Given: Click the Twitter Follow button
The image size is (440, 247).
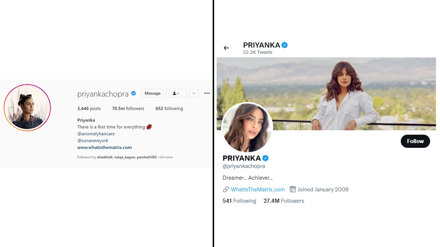Looking at the screenshot, I should [415, 141].
